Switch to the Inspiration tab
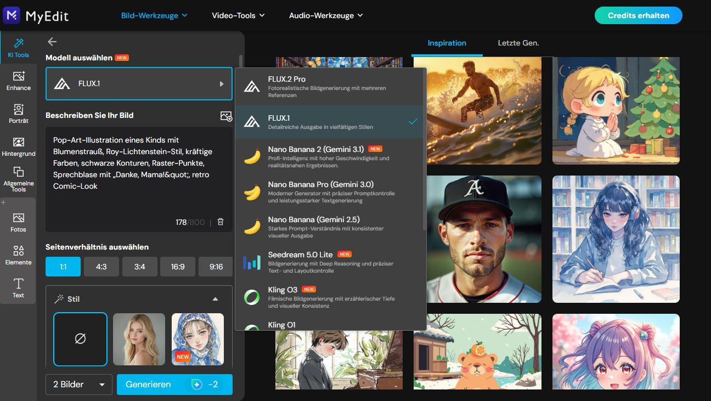 coord(447,43)
